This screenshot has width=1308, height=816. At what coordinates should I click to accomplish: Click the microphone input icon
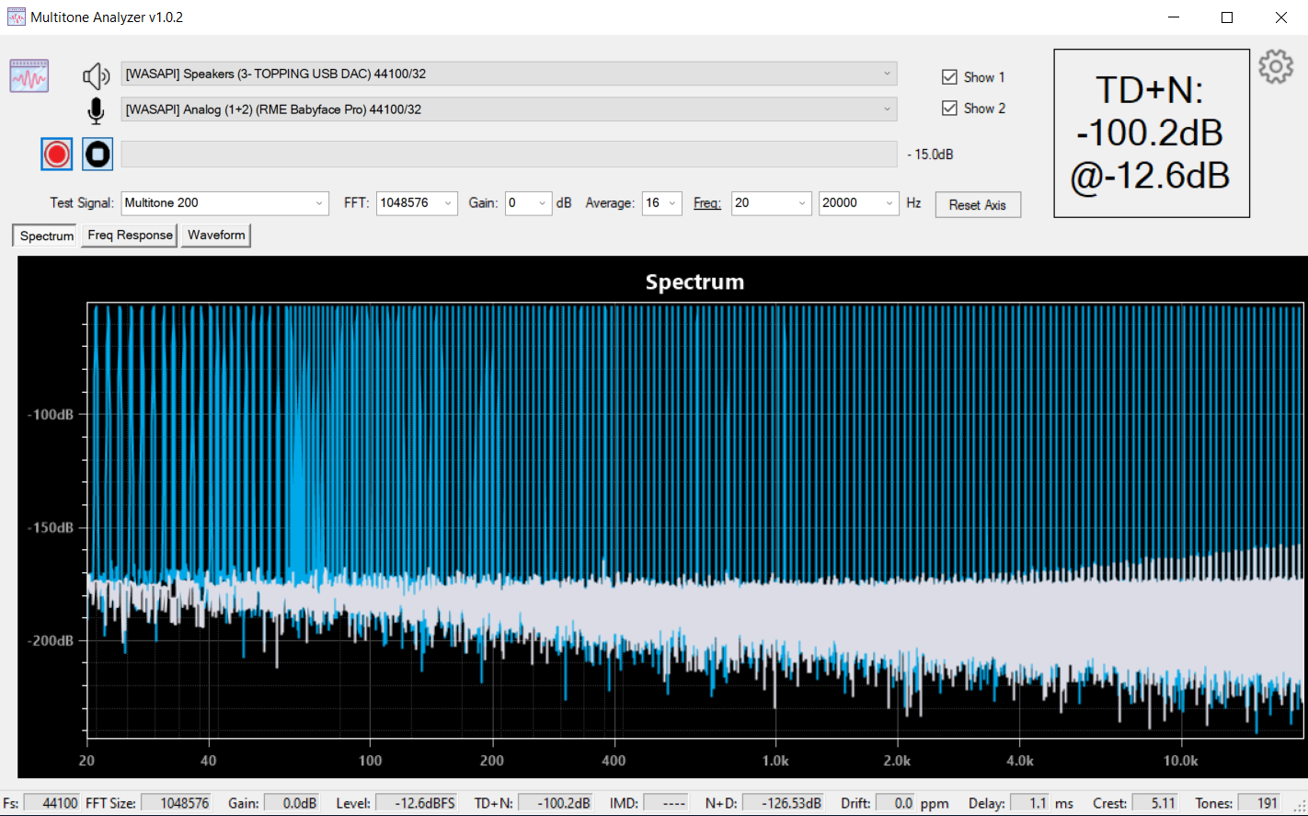[x=96, y=110]
